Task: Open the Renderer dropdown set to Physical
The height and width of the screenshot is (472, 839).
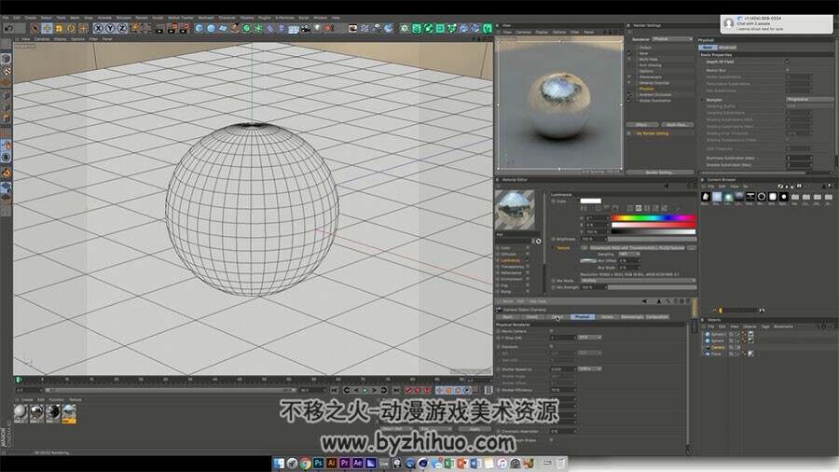Action: (x=672, y=39)
